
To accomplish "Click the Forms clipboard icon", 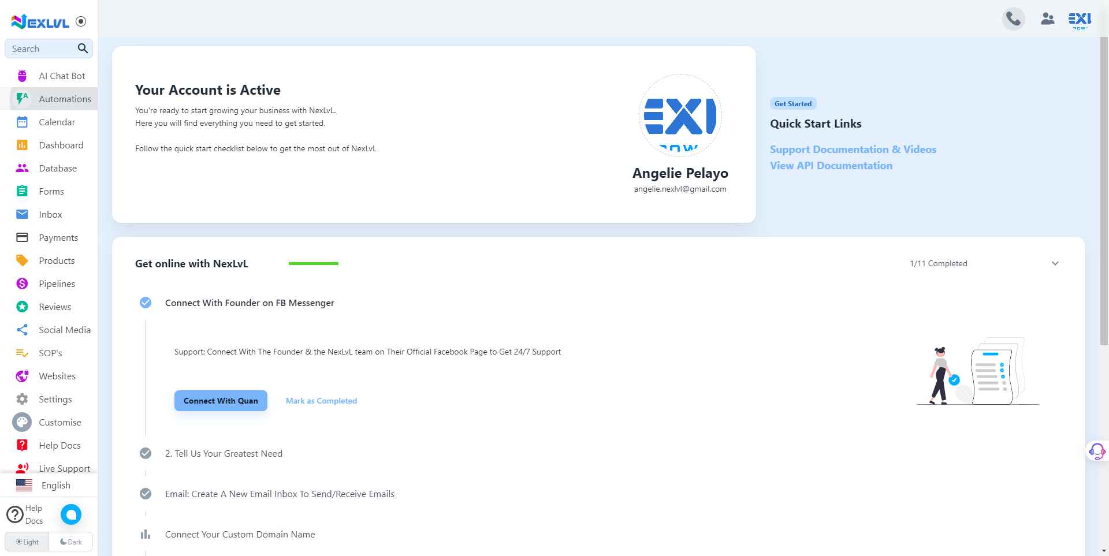I will click(x=22, y=191).
